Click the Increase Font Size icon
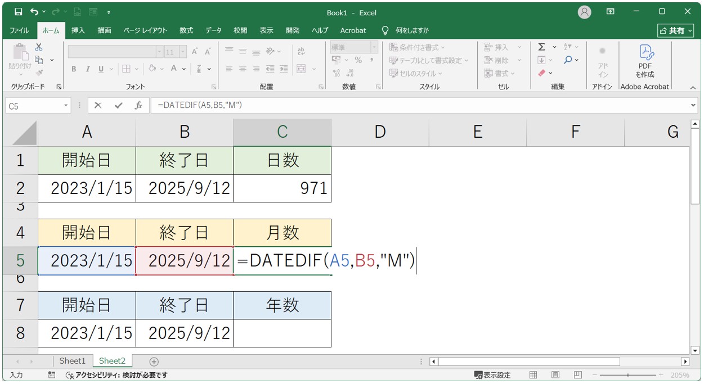The height and width of the screenshot is (384, 704). pyautogui.click(x=195, y=52)
